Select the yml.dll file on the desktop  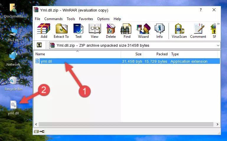pos(13,108)
